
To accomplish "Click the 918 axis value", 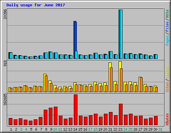I will [x=5, y=64].
